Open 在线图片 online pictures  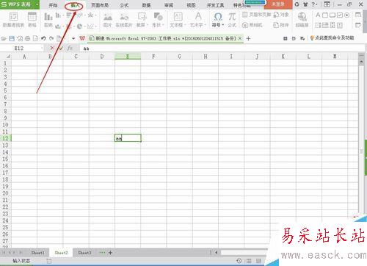(x=124, y=20)
